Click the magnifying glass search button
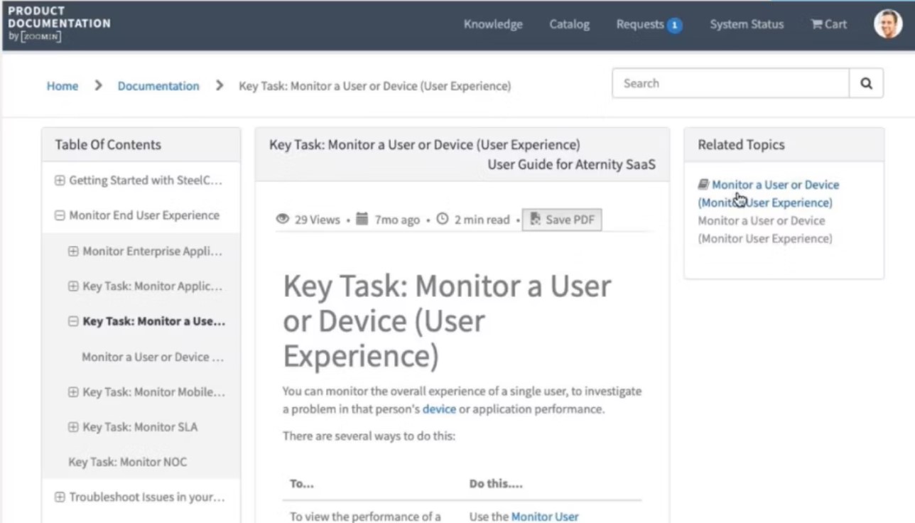Image resolution: width=915 pixels, height=523 pixels. point(866,84)
